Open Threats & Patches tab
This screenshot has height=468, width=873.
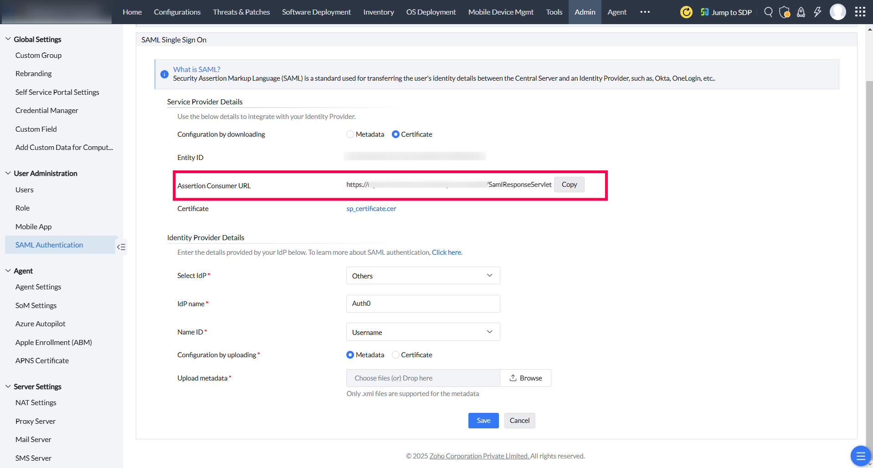click(x=241, y=12)
